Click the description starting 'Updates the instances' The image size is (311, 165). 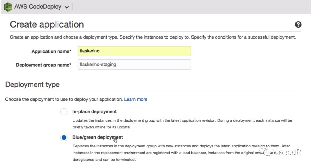pos(182,124)
